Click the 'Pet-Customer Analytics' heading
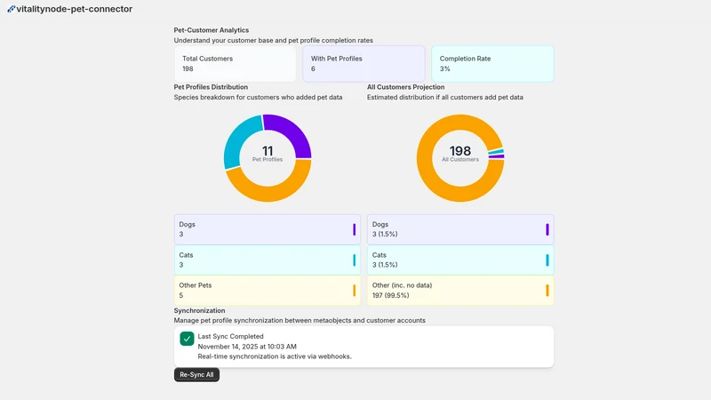The height and width of the screenshot is (400, 711). [212, 30]
